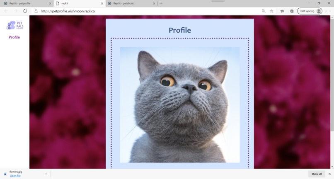The width and height of the screenshot is (334, 179).
Task: Click the address bar URL
Action: pyautogui.click(x=68, y=11)
